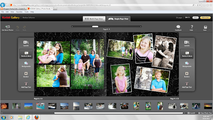Choose Add Page Text on right panel

[x=187, y=85]
